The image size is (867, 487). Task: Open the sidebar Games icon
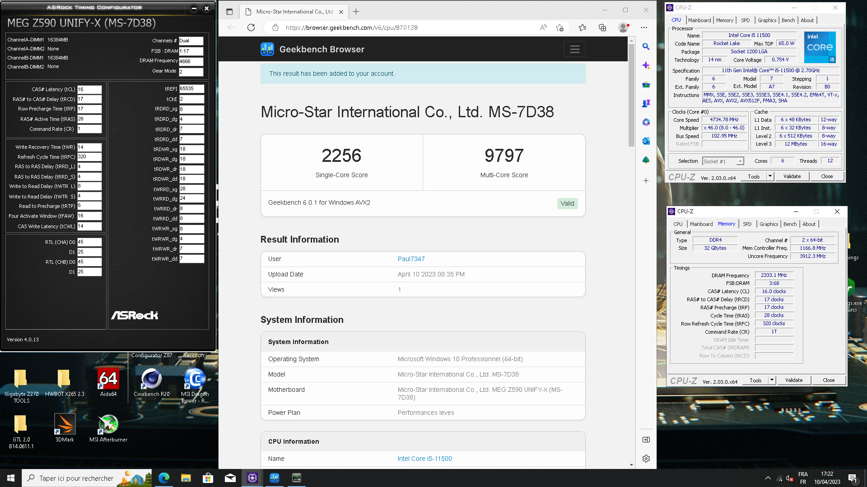[x=646, y=103]
